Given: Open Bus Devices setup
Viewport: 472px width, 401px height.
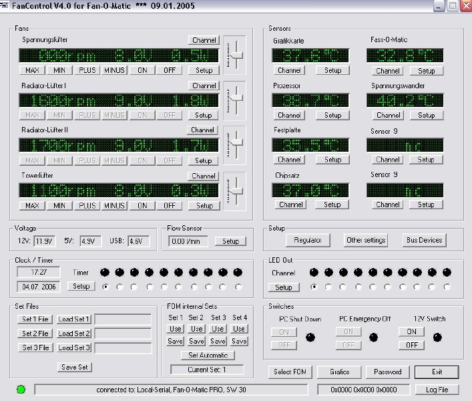Looking at the screenshot, I should pyautogui.click(x=424, y=240).
